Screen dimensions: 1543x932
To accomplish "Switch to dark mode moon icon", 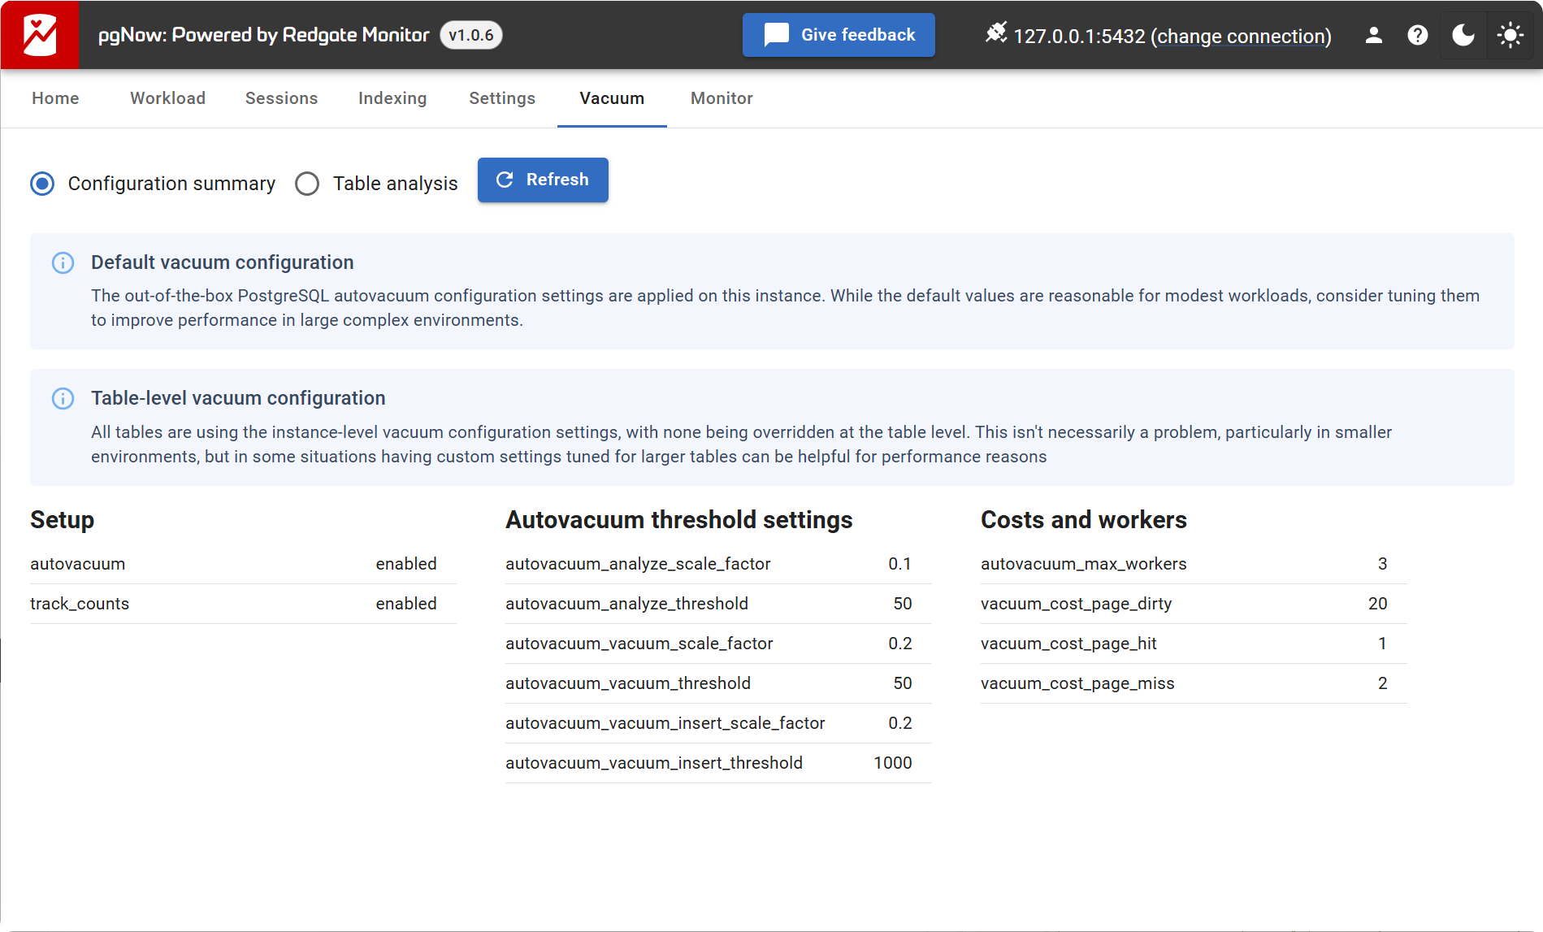I will tap(1463, 35).
